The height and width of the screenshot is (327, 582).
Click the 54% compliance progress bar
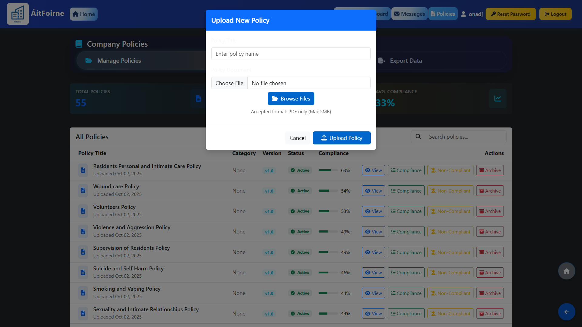tap(328, 191)
